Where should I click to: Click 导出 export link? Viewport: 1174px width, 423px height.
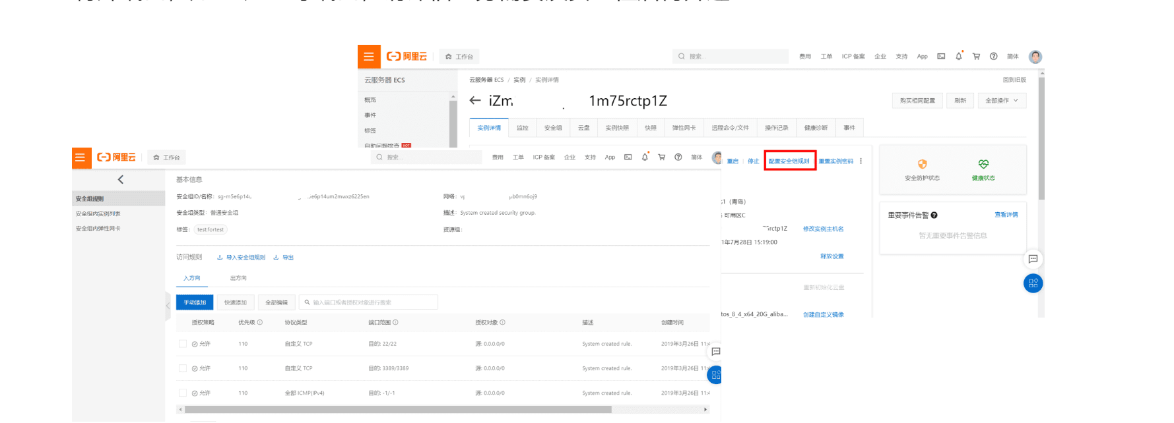[x=284, y=258]
